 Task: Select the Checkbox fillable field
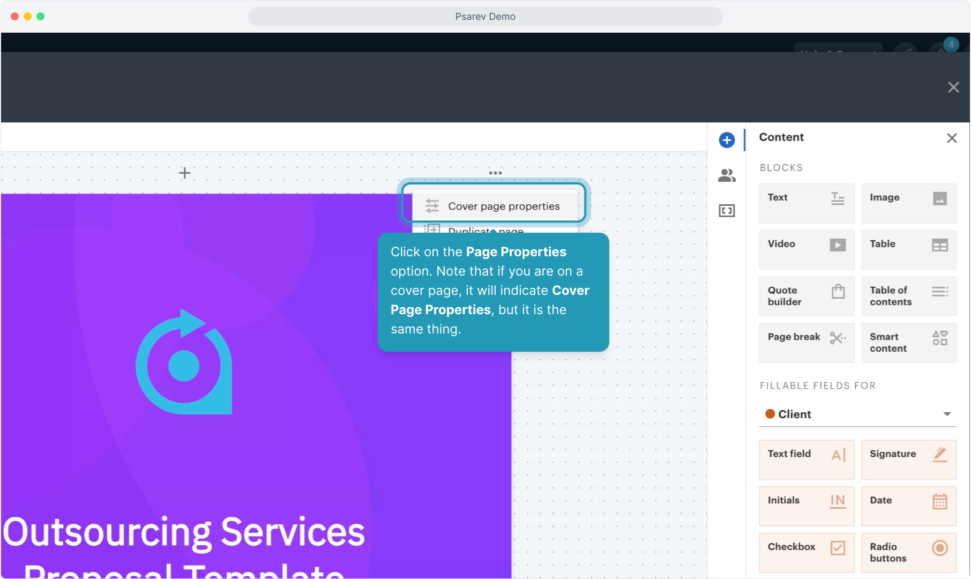[x=806, y=553]
